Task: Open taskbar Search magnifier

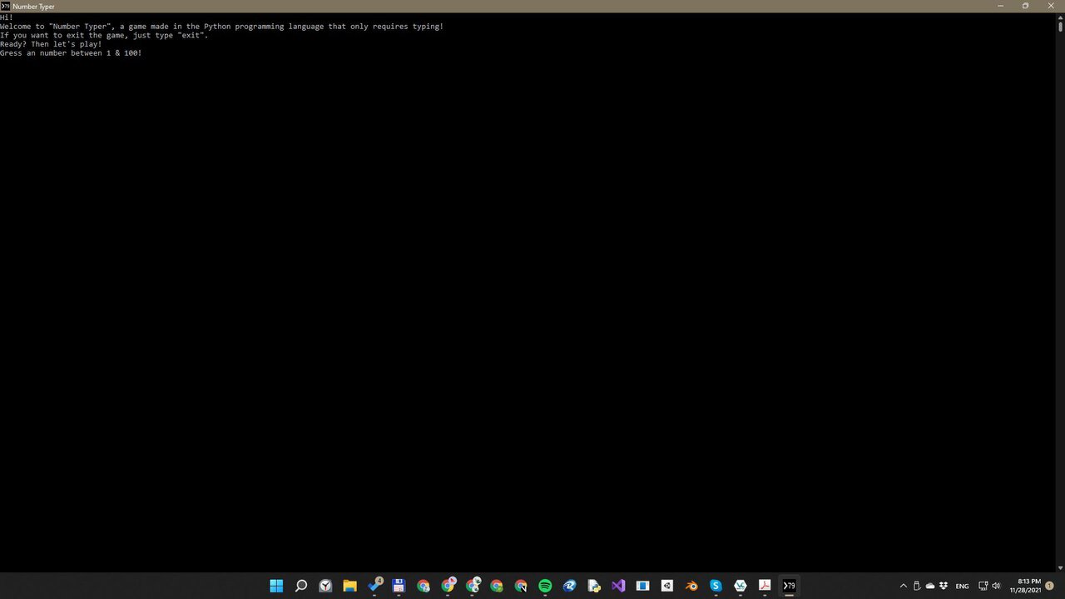Action: [301, 586]
